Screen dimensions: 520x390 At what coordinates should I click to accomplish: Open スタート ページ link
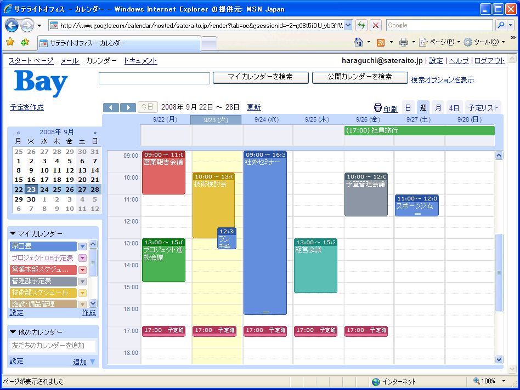click(31, 61)
